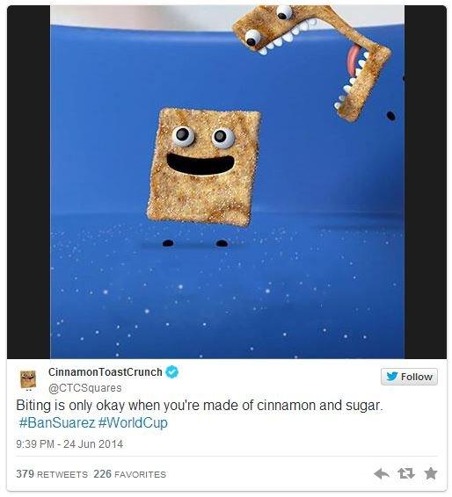Screen dimensions: 452x497
Task: Follow the CinnamonToastCrunch account
Action: click(409, 377)
